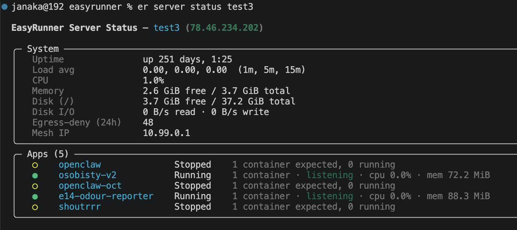Click 'cpu 0.0%' in the osobisty-v2 row
The image size is (517, 230).
coord(390,175)
